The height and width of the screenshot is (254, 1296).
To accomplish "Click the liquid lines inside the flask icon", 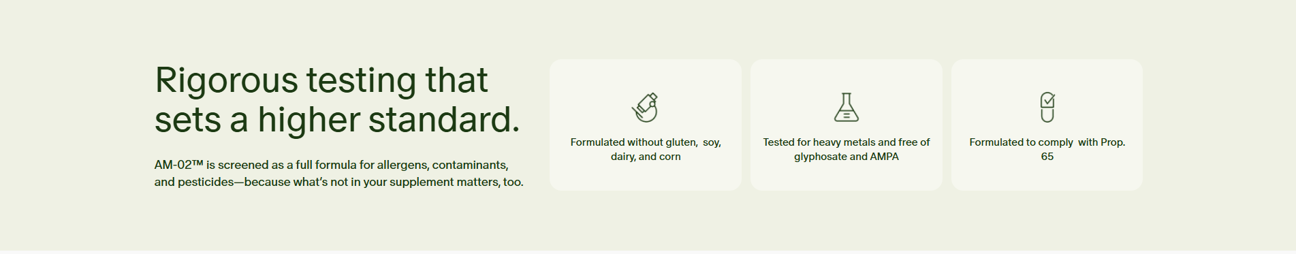I will [x=847, y=116].
